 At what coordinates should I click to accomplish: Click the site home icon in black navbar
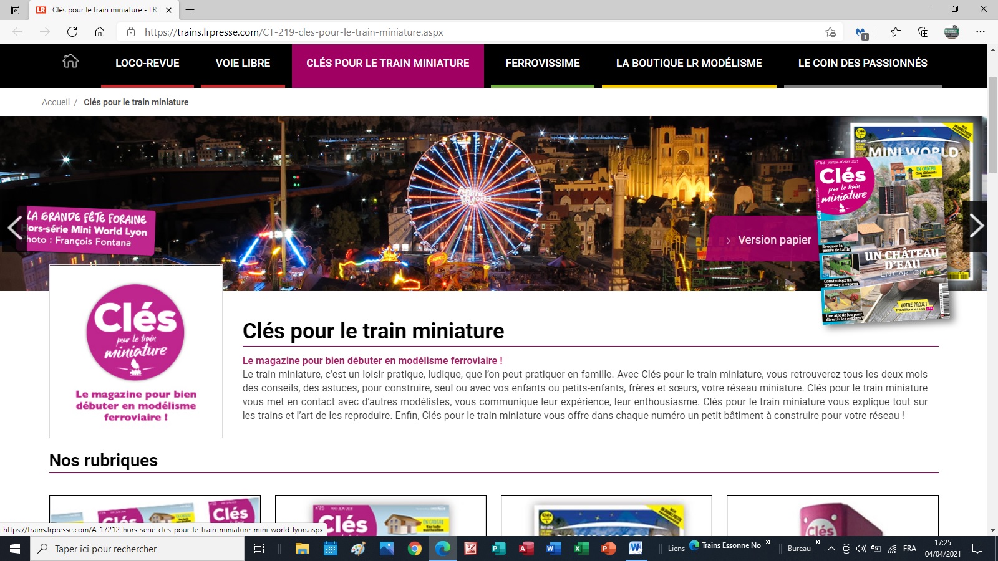point(70,61)
